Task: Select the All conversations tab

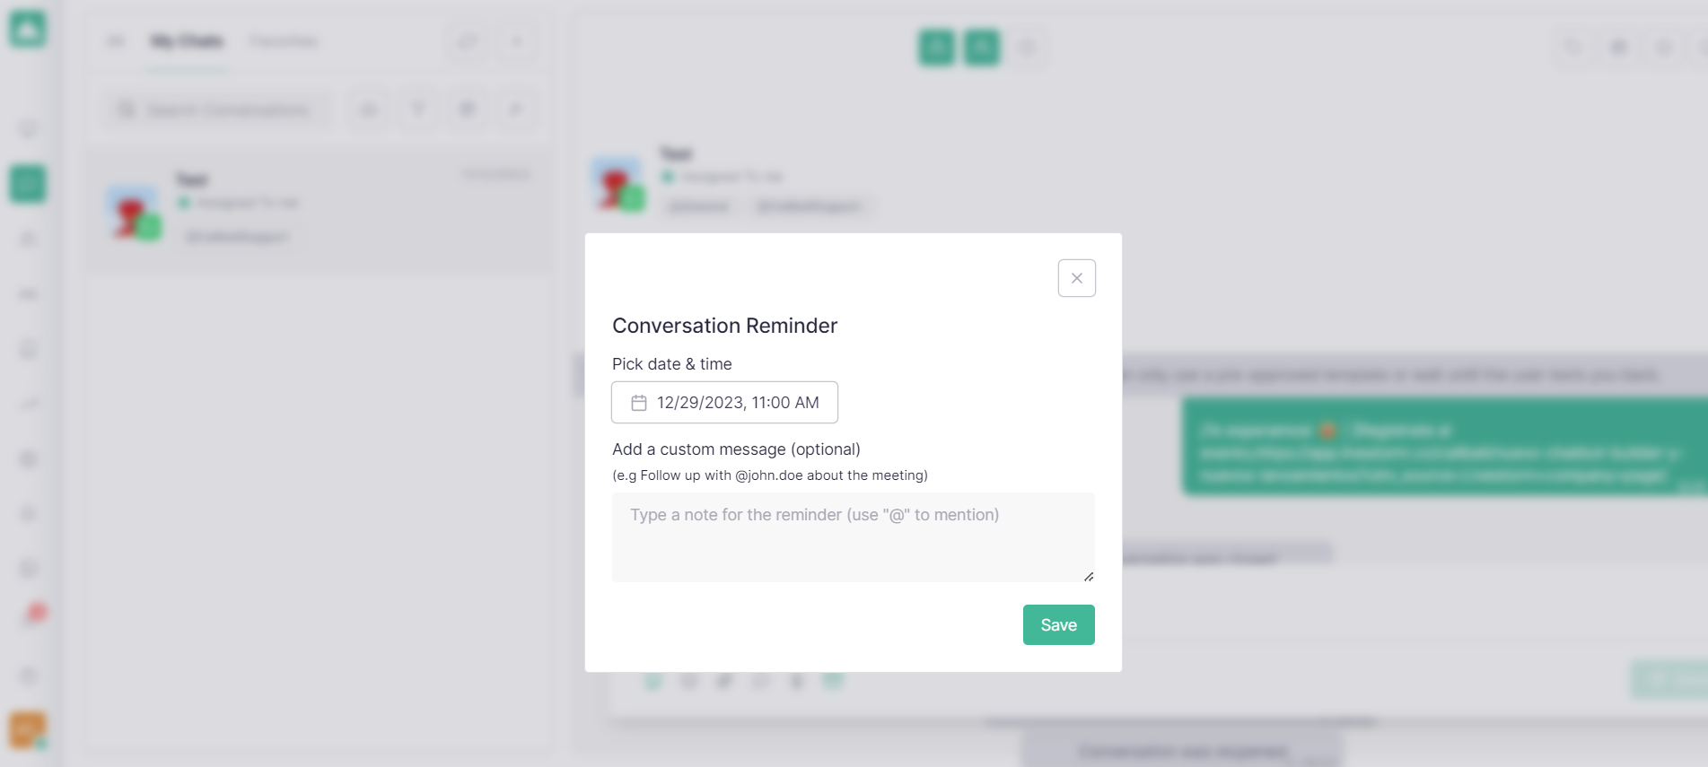Action: tap(116, 41)
